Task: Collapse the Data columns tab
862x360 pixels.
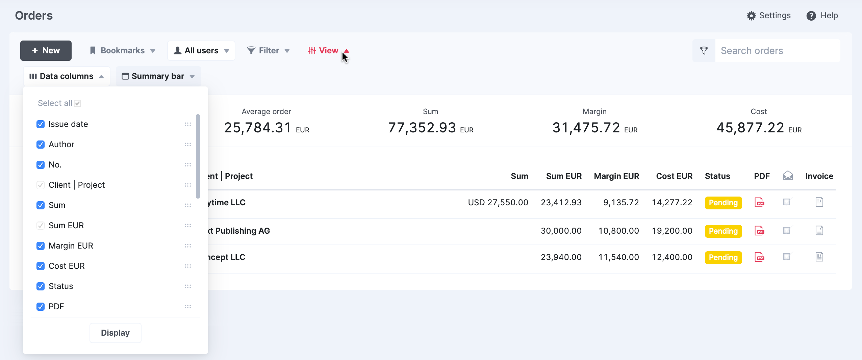Action: [67, 76]
